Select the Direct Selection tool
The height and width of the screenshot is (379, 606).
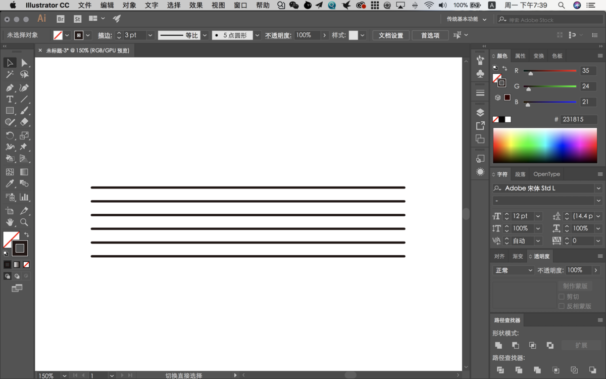(24, 63)
